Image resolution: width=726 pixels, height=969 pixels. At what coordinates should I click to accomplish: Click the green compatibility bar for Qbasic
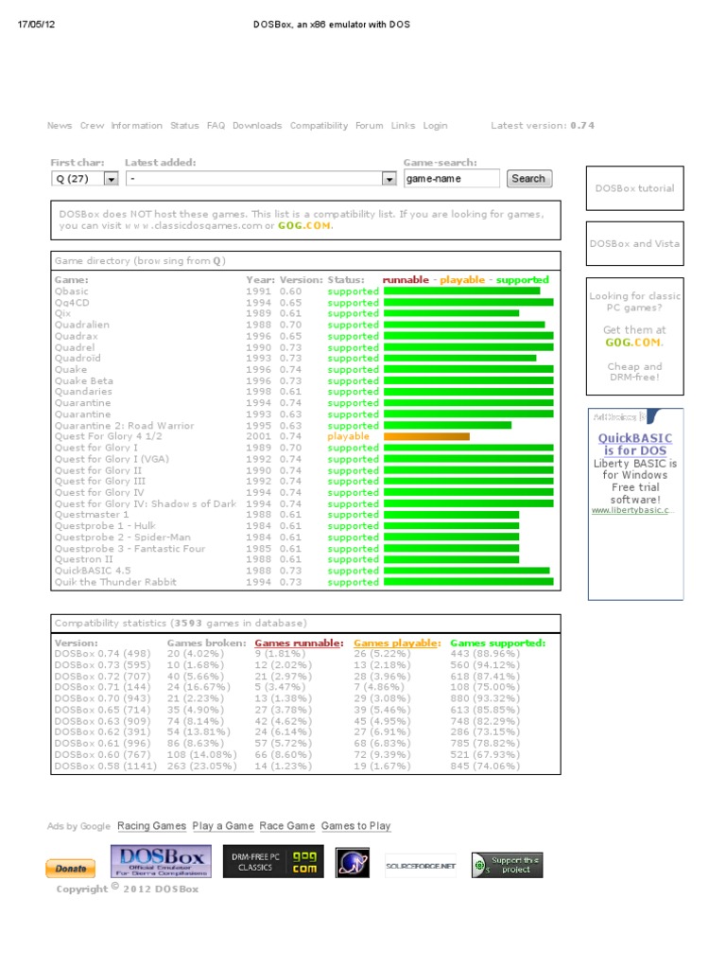click(461, 291)
